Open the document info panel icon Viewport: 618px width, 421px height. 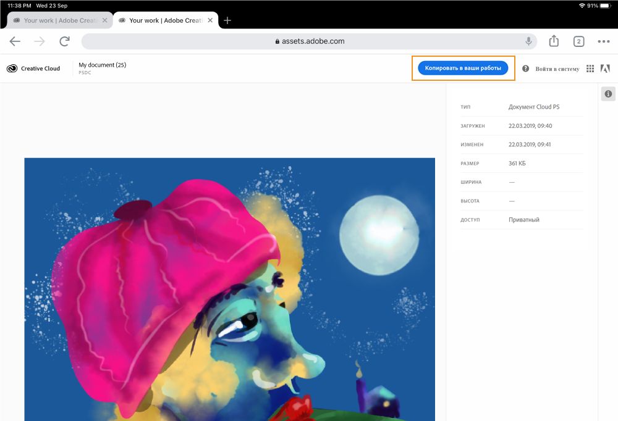coord(607,94)
